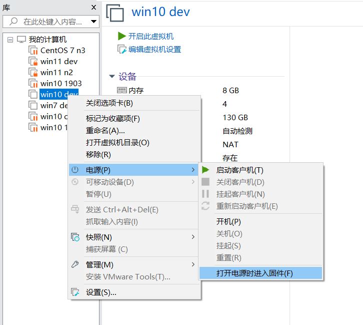Click the CentOS 7 n3 VM icon
Image resolution: width=363 pixels, height=325 pixels.
tap(33, 50)
